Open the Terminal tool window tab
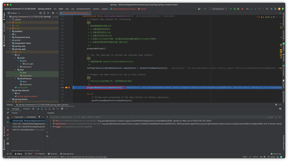 click(52, 154)
